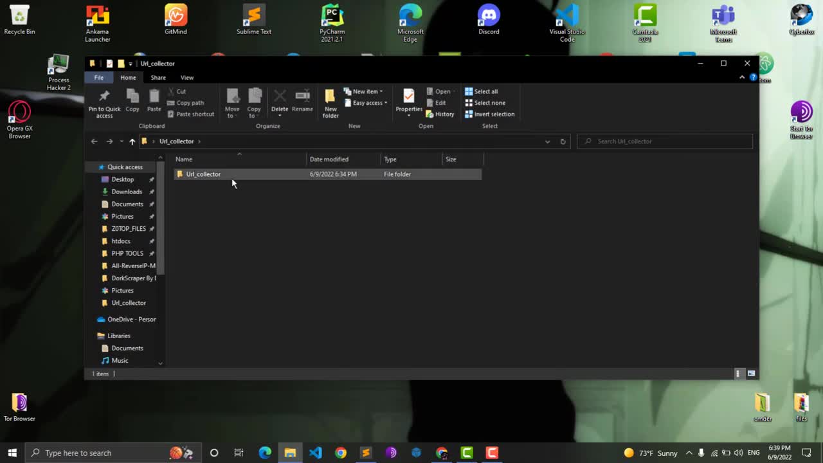The height and width of the screenshot is (463, 823).
Task: Open Music in the navigation pane
Action: tap(120, 361)
